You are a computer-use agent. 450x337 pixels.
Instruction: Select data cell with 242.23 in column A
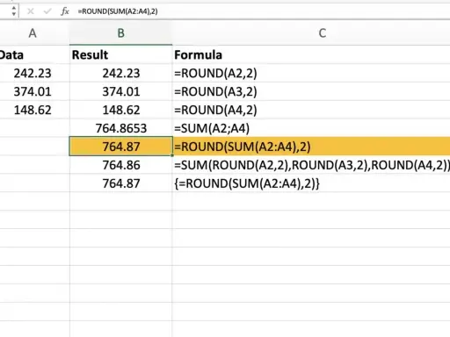(x=34, y=73)
